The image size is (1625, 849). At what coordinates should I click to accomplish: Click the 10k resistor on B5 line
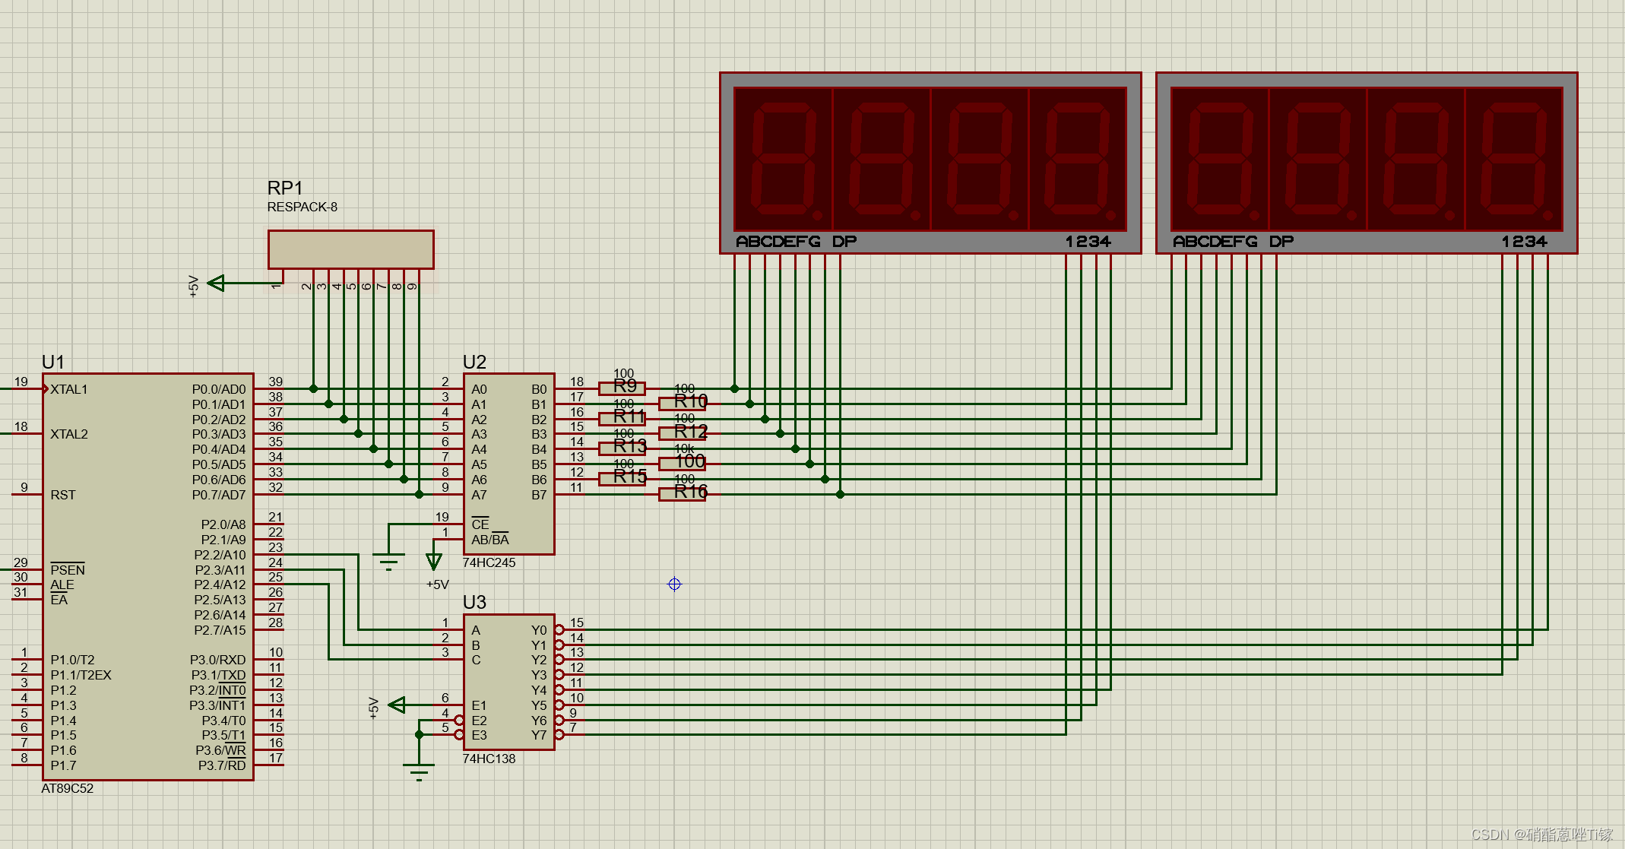(683, 464)
